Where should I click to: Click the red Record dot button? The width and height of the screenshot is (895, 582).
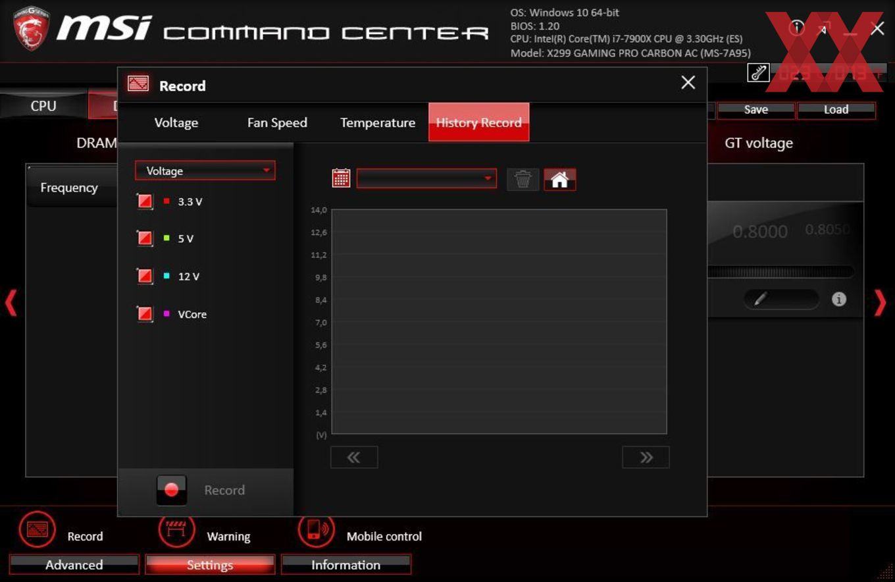click(172, 490)
